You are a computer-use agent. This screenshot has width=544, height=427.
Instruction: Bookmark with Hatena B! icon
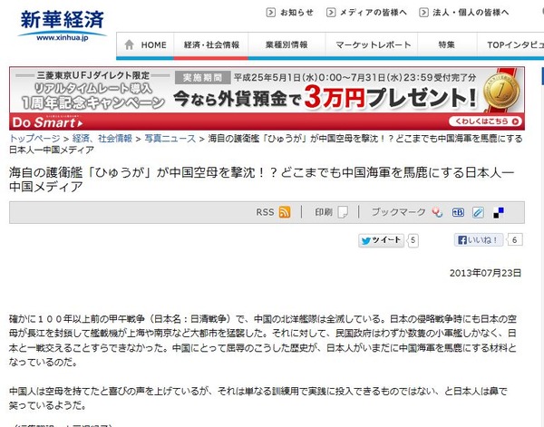[458, 212]
